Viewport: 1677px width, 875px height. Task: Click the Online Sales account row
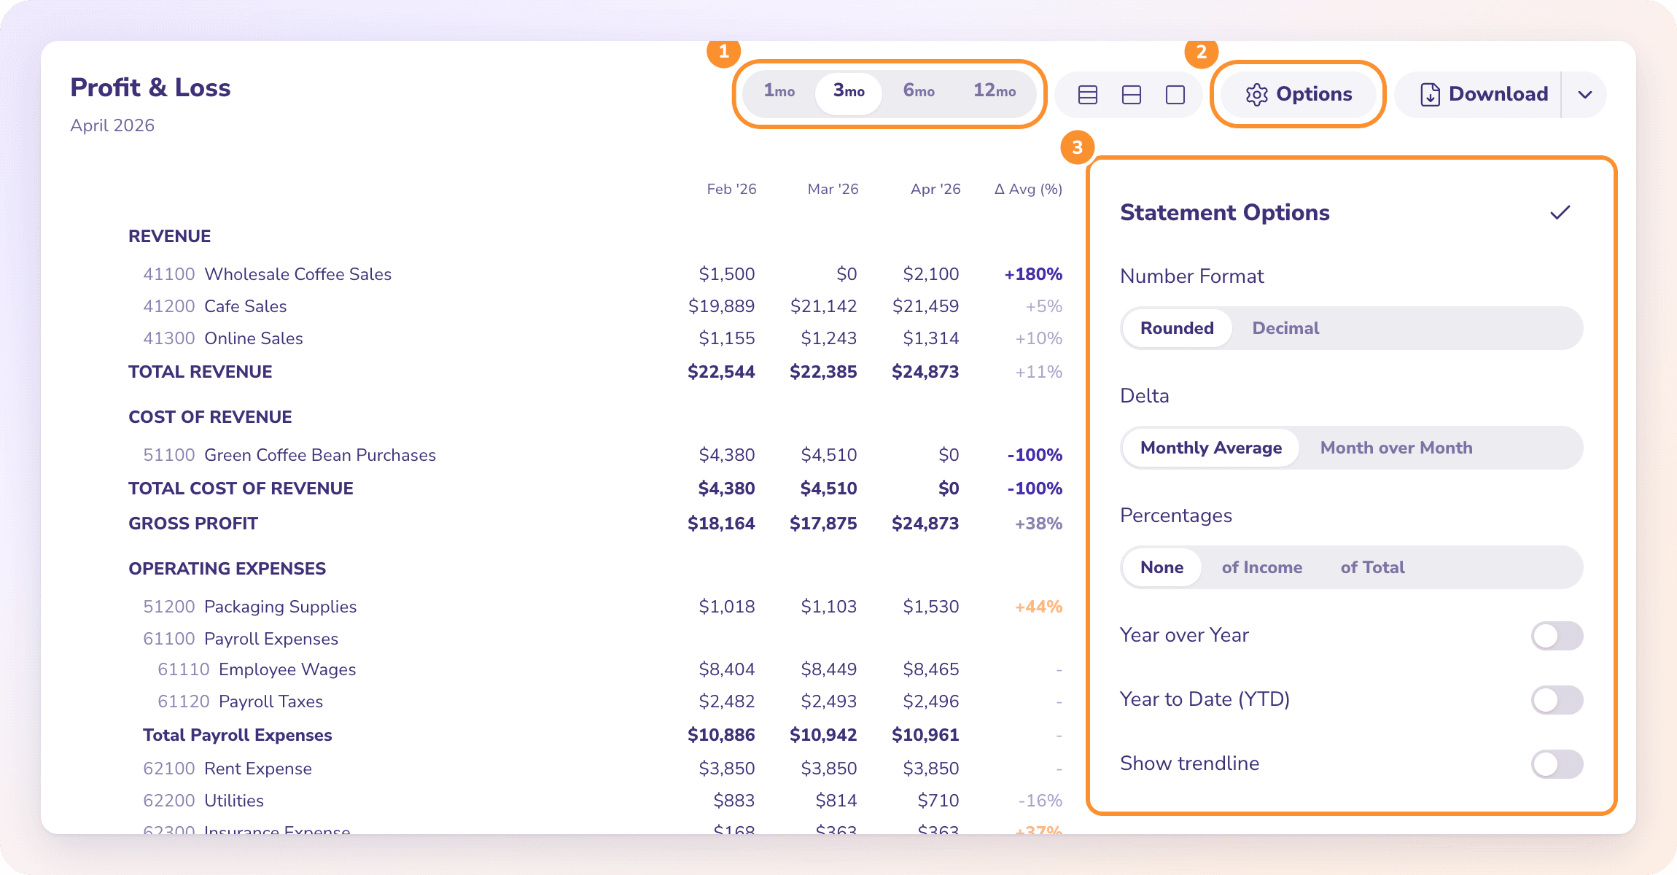tap(602, 338)
